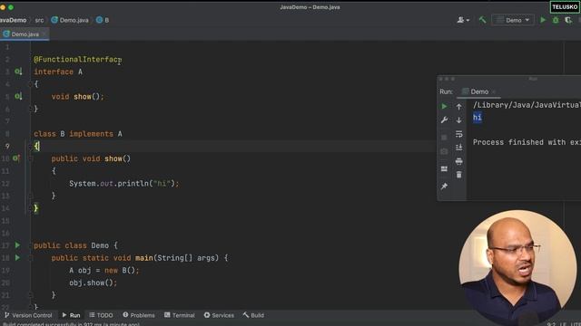
Task: Click the 'obj.show();' line
Action: [93, 283]
